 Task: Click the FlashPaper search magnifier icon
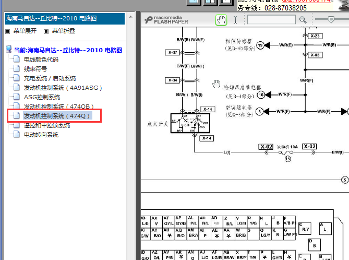click(303, 20)
